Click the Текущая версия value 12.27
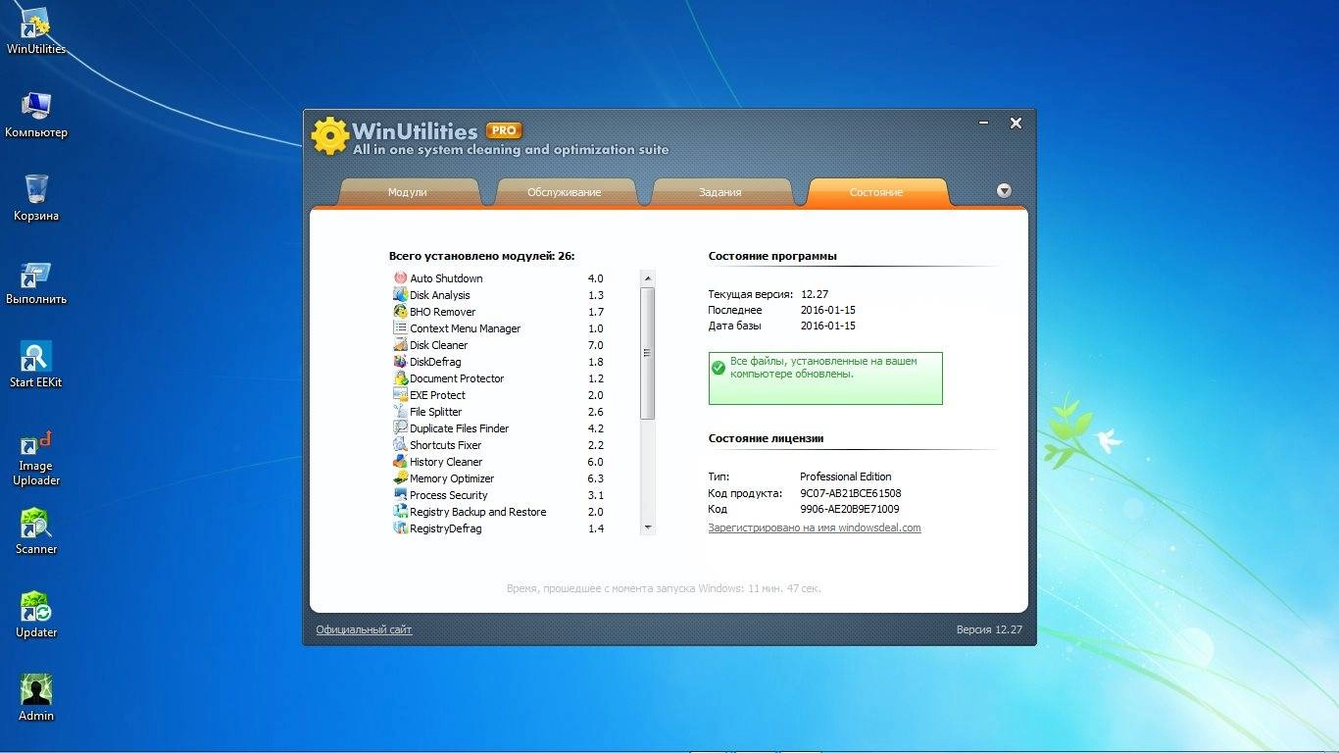The image size is (1339, 753). (x=815, y=294)
